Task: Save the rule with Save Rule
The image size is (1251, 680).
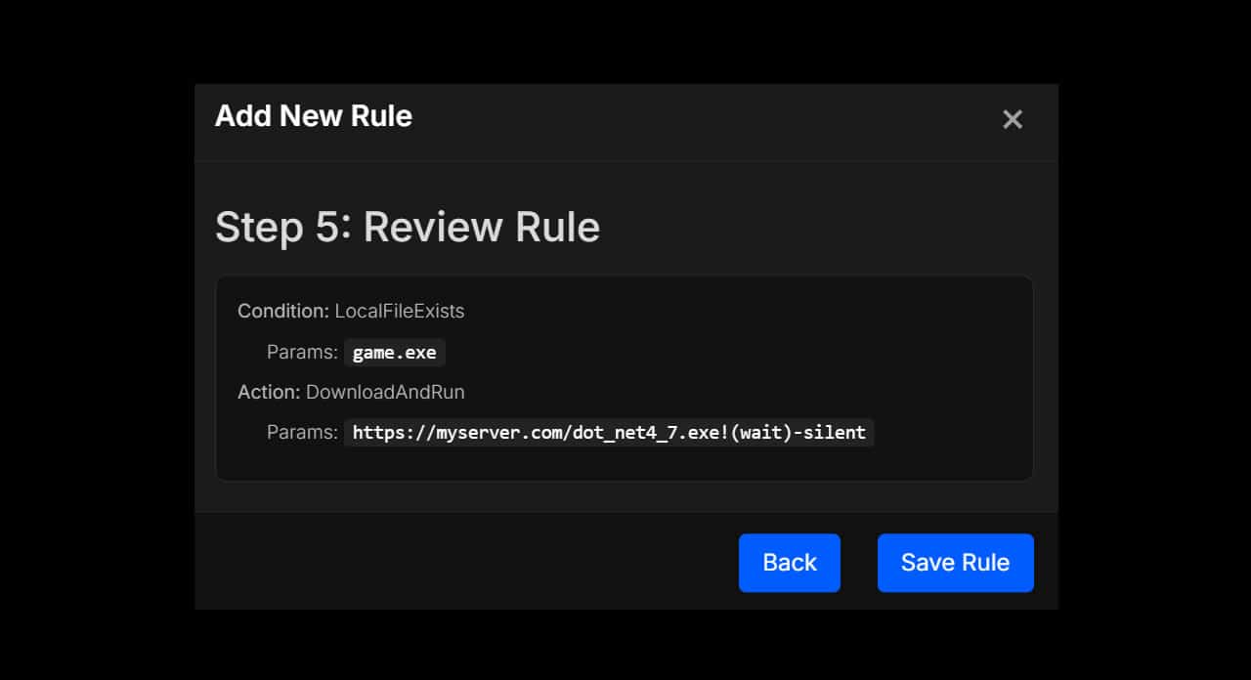Action: pos(955,563)
